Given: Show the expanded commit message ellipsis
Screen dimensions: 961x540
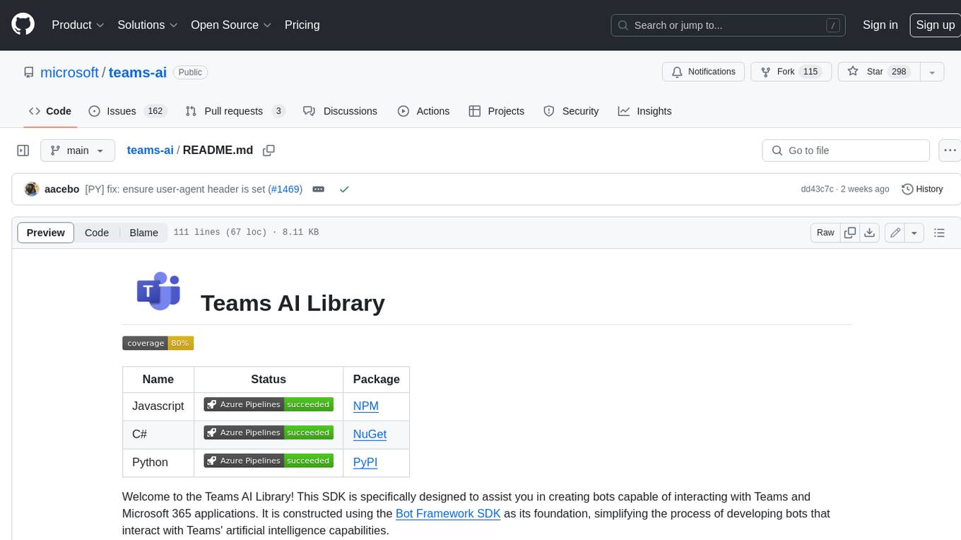Looking at the screenshot, I should 319,189.
